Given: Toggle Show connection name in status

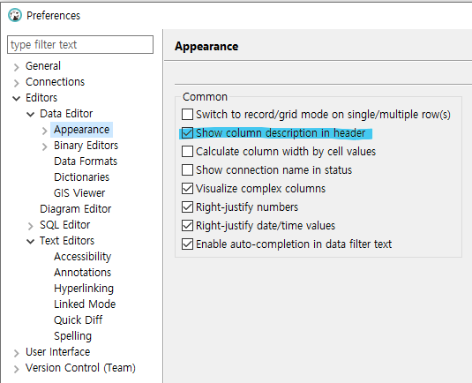Looking at the screenshot, I should (x=187, y=169).
